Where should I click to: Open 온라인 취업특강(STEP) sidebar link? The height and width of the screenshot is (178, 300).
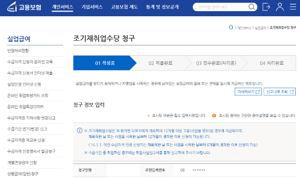pos(26,106)
